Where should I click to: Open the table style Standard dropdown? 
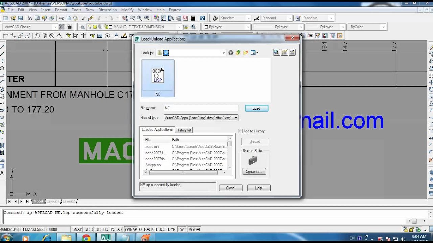331,18
